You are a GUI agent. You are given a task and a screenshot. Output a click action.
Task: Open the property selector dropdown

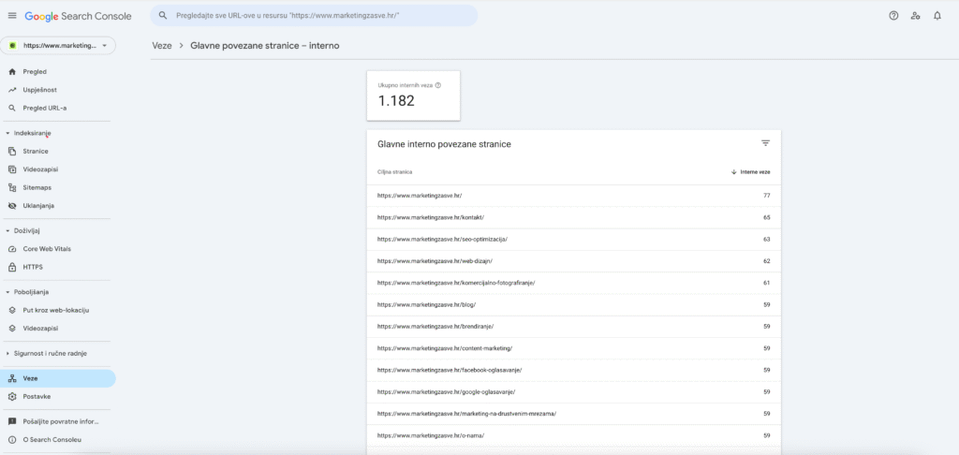[58, 45]
